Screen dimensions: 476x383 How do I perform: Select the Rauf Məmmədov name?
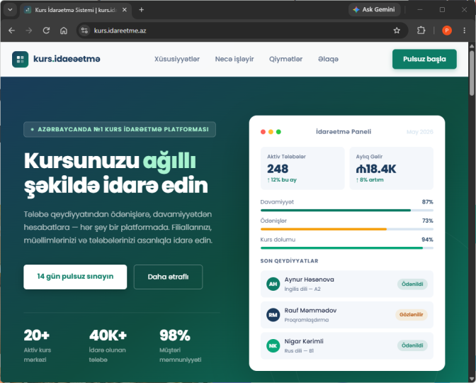[x=310, y=311]
